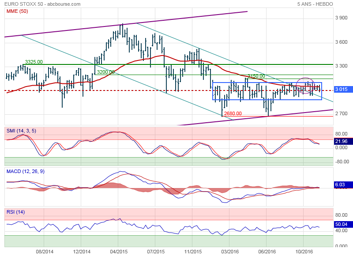The image size is (353, 256).
Task: Select the MACD (12, 26, 9) indicator label
Action: pos(26,171)
